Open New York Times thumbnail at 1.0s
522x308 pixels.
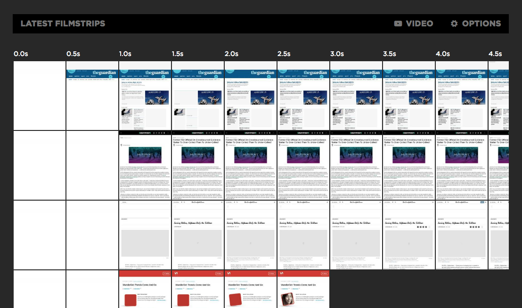[145, 235]
